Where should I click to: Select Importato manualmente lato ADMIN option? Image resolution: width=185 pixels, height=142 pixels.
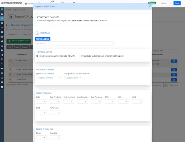point(37,56)
